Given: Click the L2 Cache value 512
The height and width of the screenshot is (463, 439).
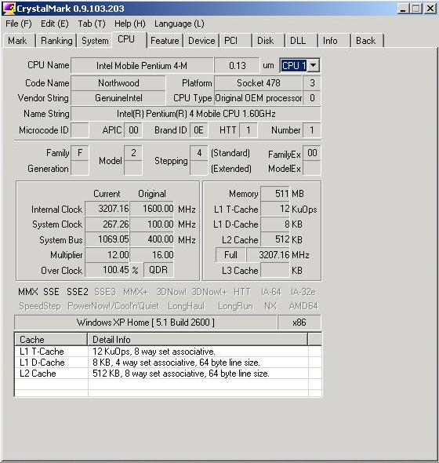Looking at the screenshot, I should pyautogui.click(x=275, y=239).
